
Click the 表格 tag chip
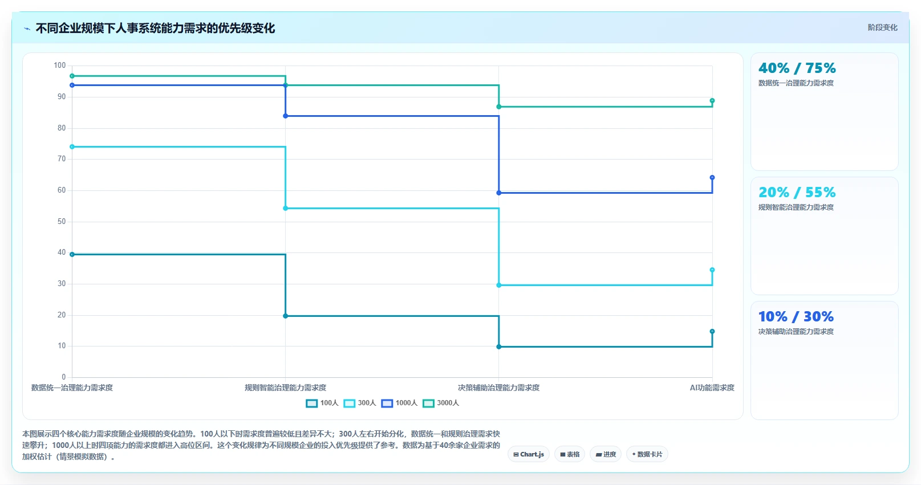click(570, 454)
